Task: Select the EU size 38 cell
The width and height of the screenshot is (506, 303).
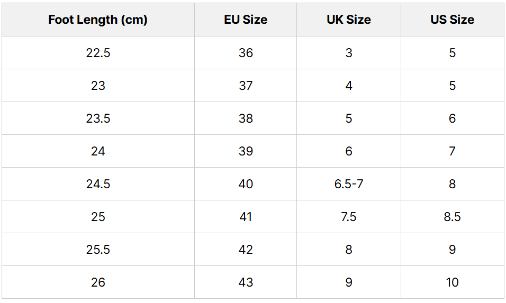Action: point(246,118)
